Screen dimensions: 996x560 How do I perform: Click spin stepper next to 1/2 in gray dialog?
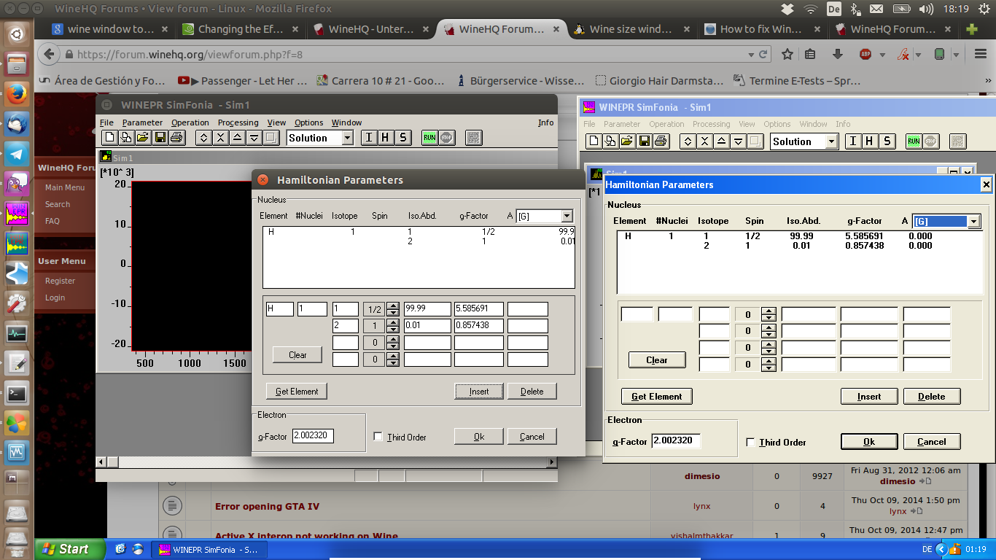[x=393, y=309]
